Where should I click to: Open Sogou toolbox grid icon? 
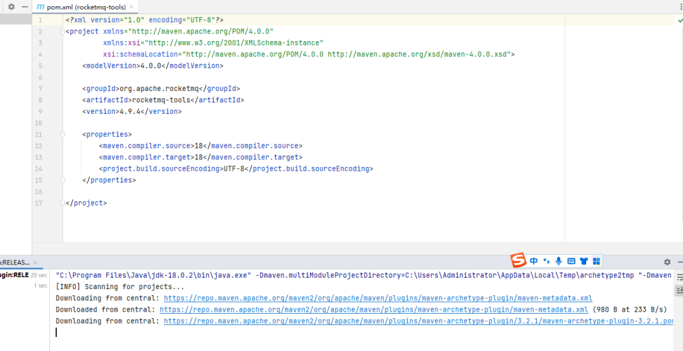(x=596, y=261)
